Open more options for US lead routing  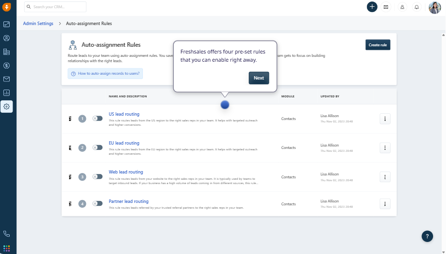click(385, 119)
